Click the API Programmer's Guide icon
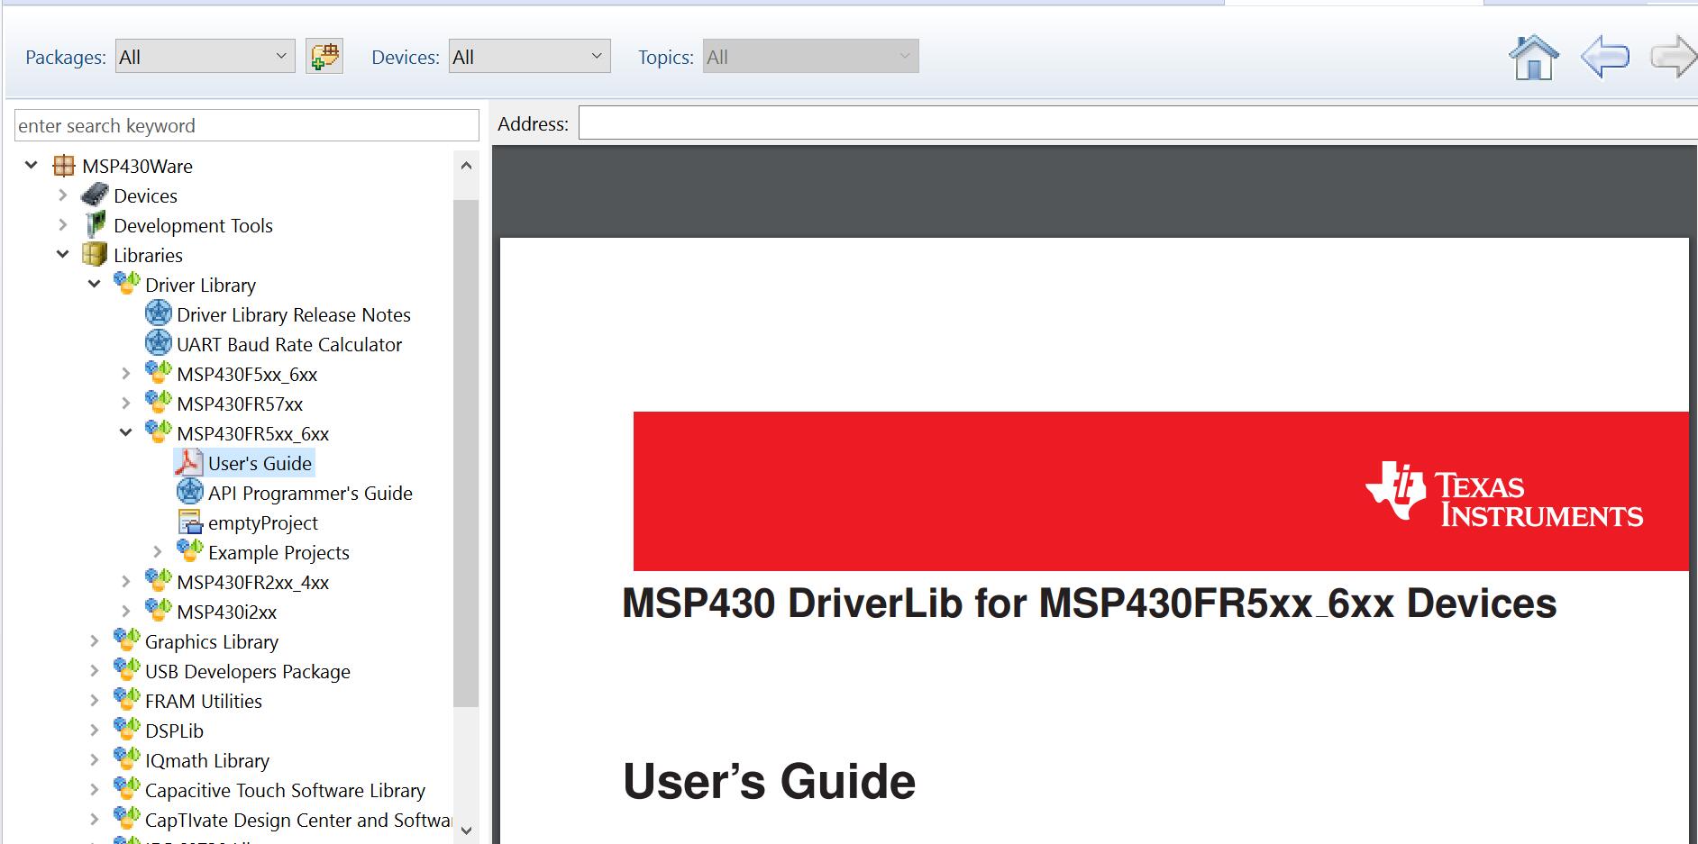1698x844 pixels. click(x=190, y=493)
